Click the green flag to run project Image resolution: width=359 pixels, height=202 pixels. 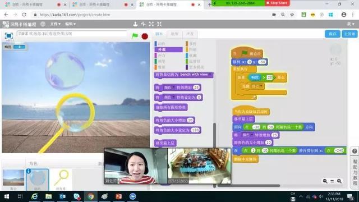(135, 36)
